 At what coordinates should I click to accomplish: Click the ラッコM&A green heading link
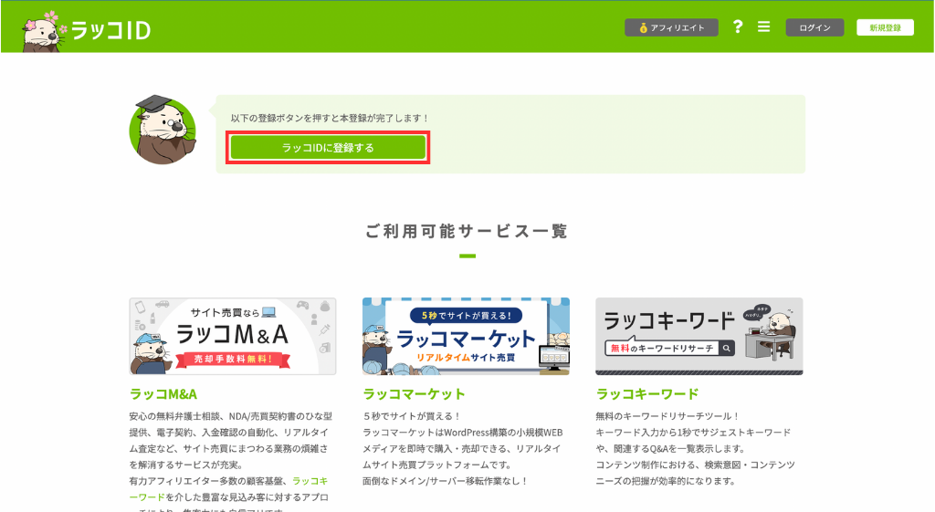point(163,394)
